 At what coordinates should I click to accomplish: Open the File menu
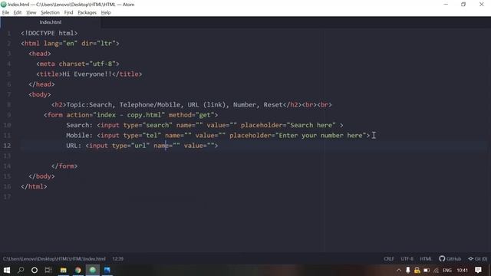click(x=5, y=12)
